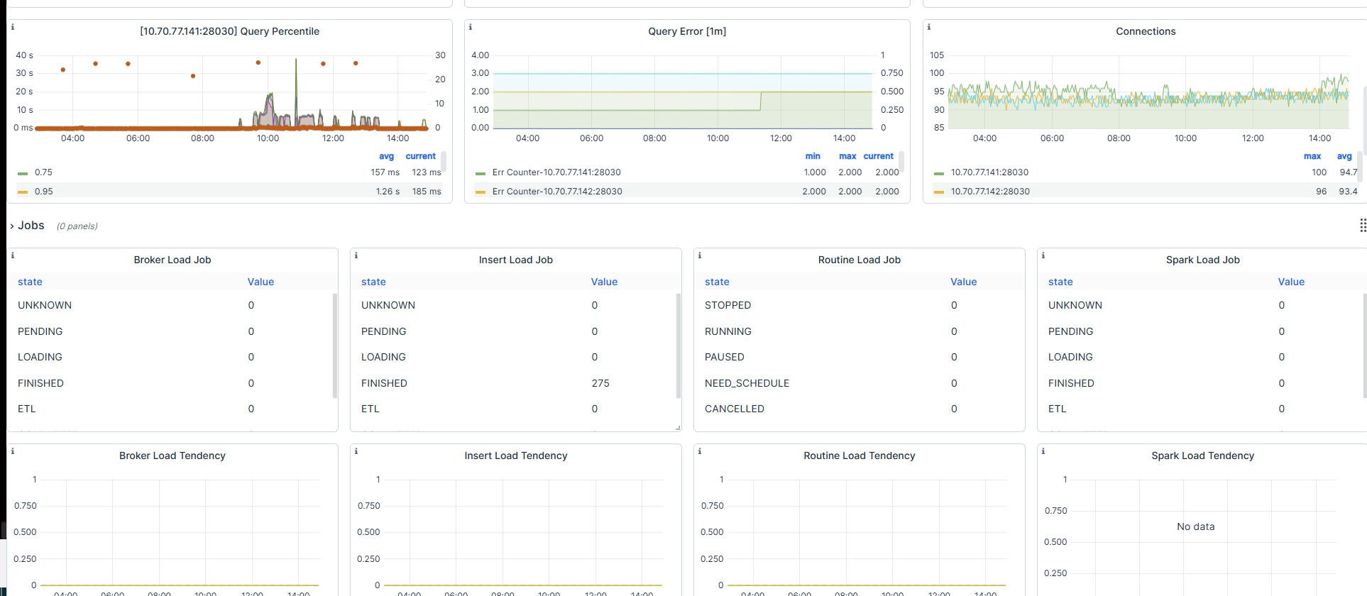Open info icon on Insert Load Tendency panel
This screenshot has height=596, width=1367.
tap(356, 451)
